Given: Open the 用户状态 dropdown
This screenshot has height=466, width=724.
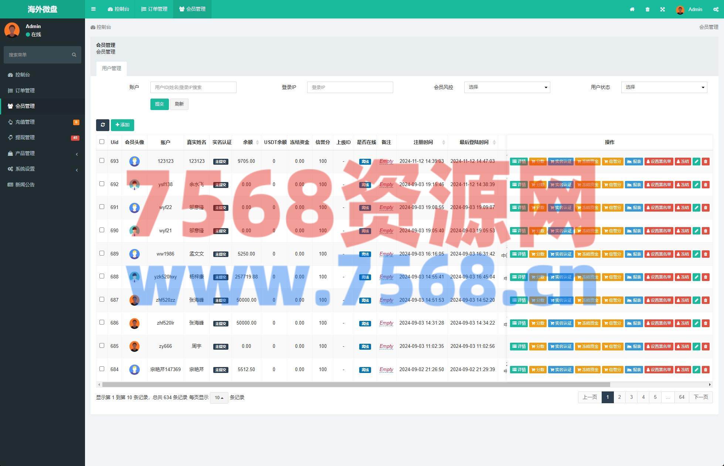Looking at the screenshot, I should click(x=664, y=87).
